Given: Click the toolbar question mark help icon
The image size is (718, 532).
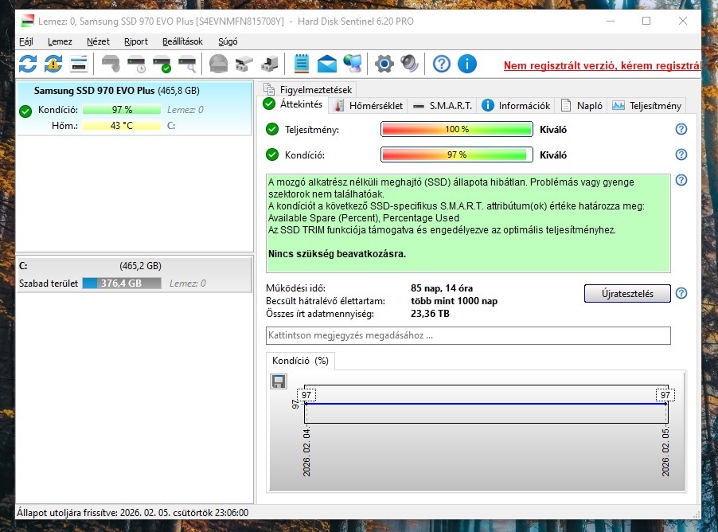Looking at the screenshot, I should (x=442, y=64).
